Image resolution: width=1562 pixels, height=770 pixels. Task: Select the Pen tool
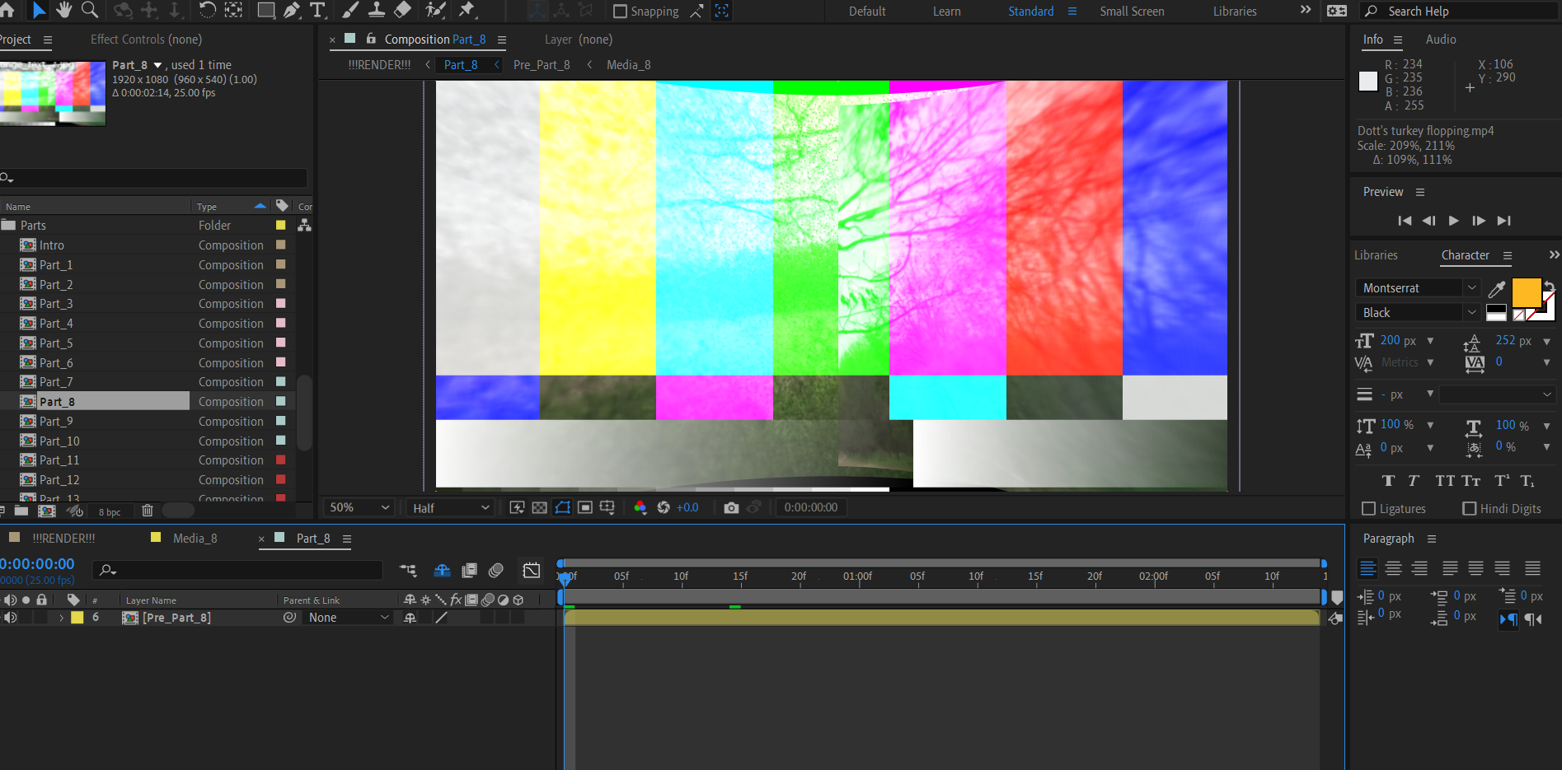coord(291,11)
